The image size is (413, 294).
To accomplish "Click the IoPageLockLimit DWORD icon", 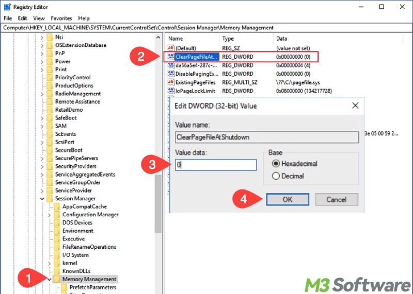I will [171, 91].
